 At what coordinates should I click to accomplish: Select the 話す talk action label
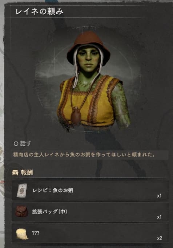pyautogui.click(x=26, y=143)
